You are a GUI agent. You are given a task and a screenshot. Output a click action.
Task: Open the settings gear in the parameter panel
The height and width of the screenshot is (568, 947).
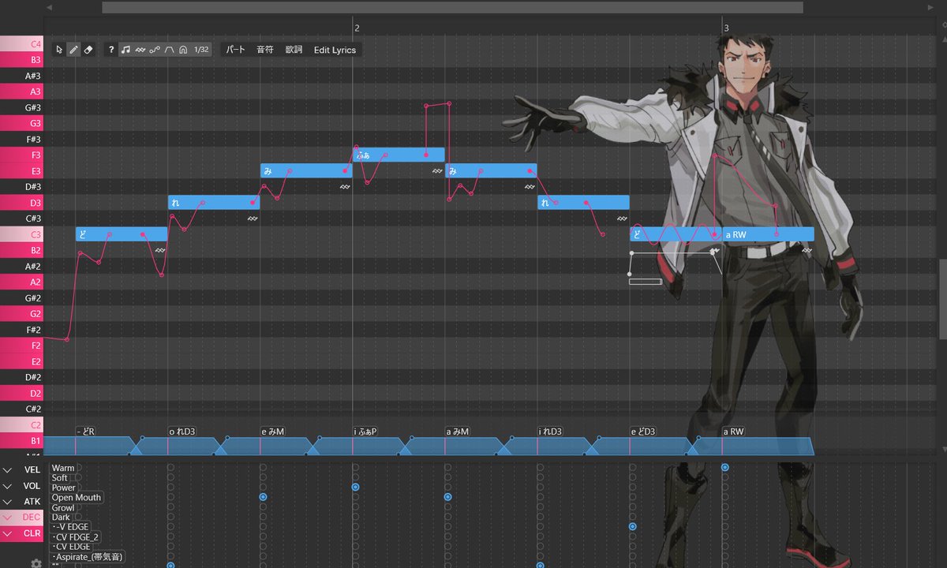(36, 562)
